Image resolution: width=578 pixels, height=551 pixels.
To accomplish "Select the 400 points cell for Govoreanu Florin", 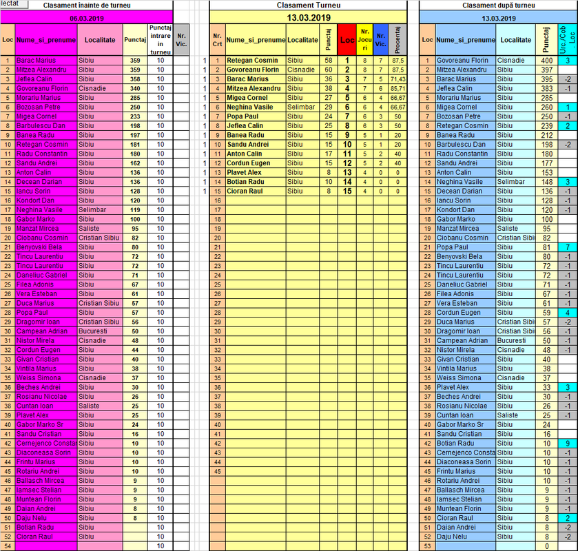I will pos(547,61).
